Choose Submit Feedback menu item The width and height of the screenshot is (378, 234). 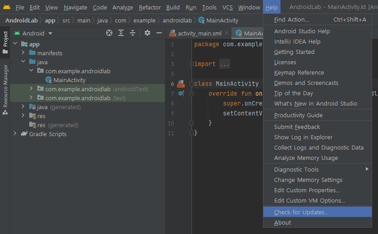317,127
